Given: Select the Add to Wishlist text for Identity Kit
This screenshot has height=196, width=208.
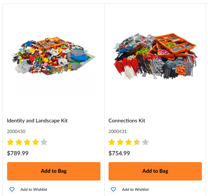Looking at the screenshot, I should tap(34, 189).
